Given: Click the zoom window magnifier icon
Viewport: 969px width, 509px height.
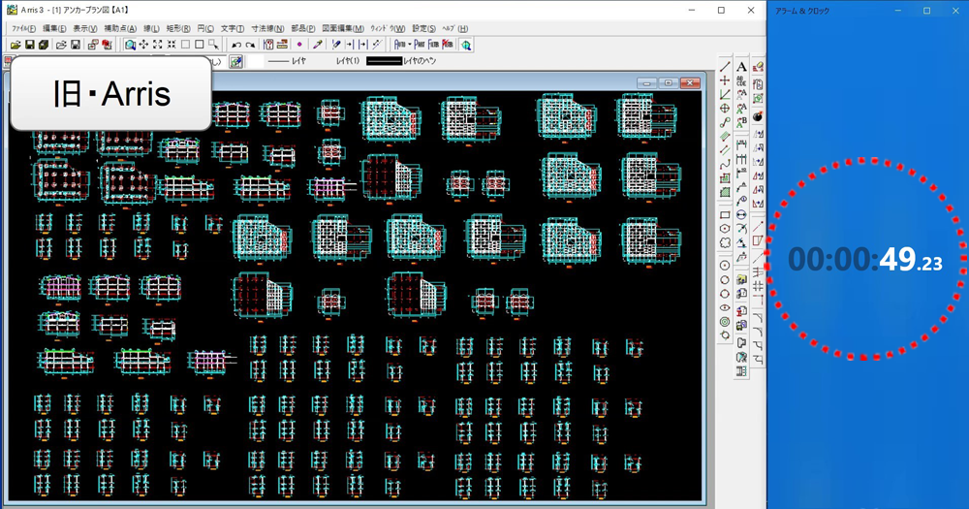Looking at the screenshot, I should click(x=129, y=45).
